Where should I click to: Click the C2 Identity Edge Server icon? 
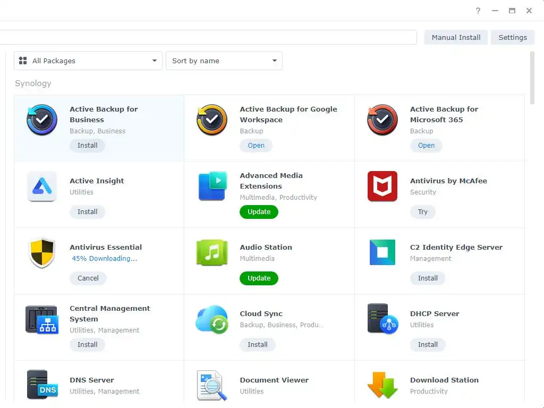(382, 252)
